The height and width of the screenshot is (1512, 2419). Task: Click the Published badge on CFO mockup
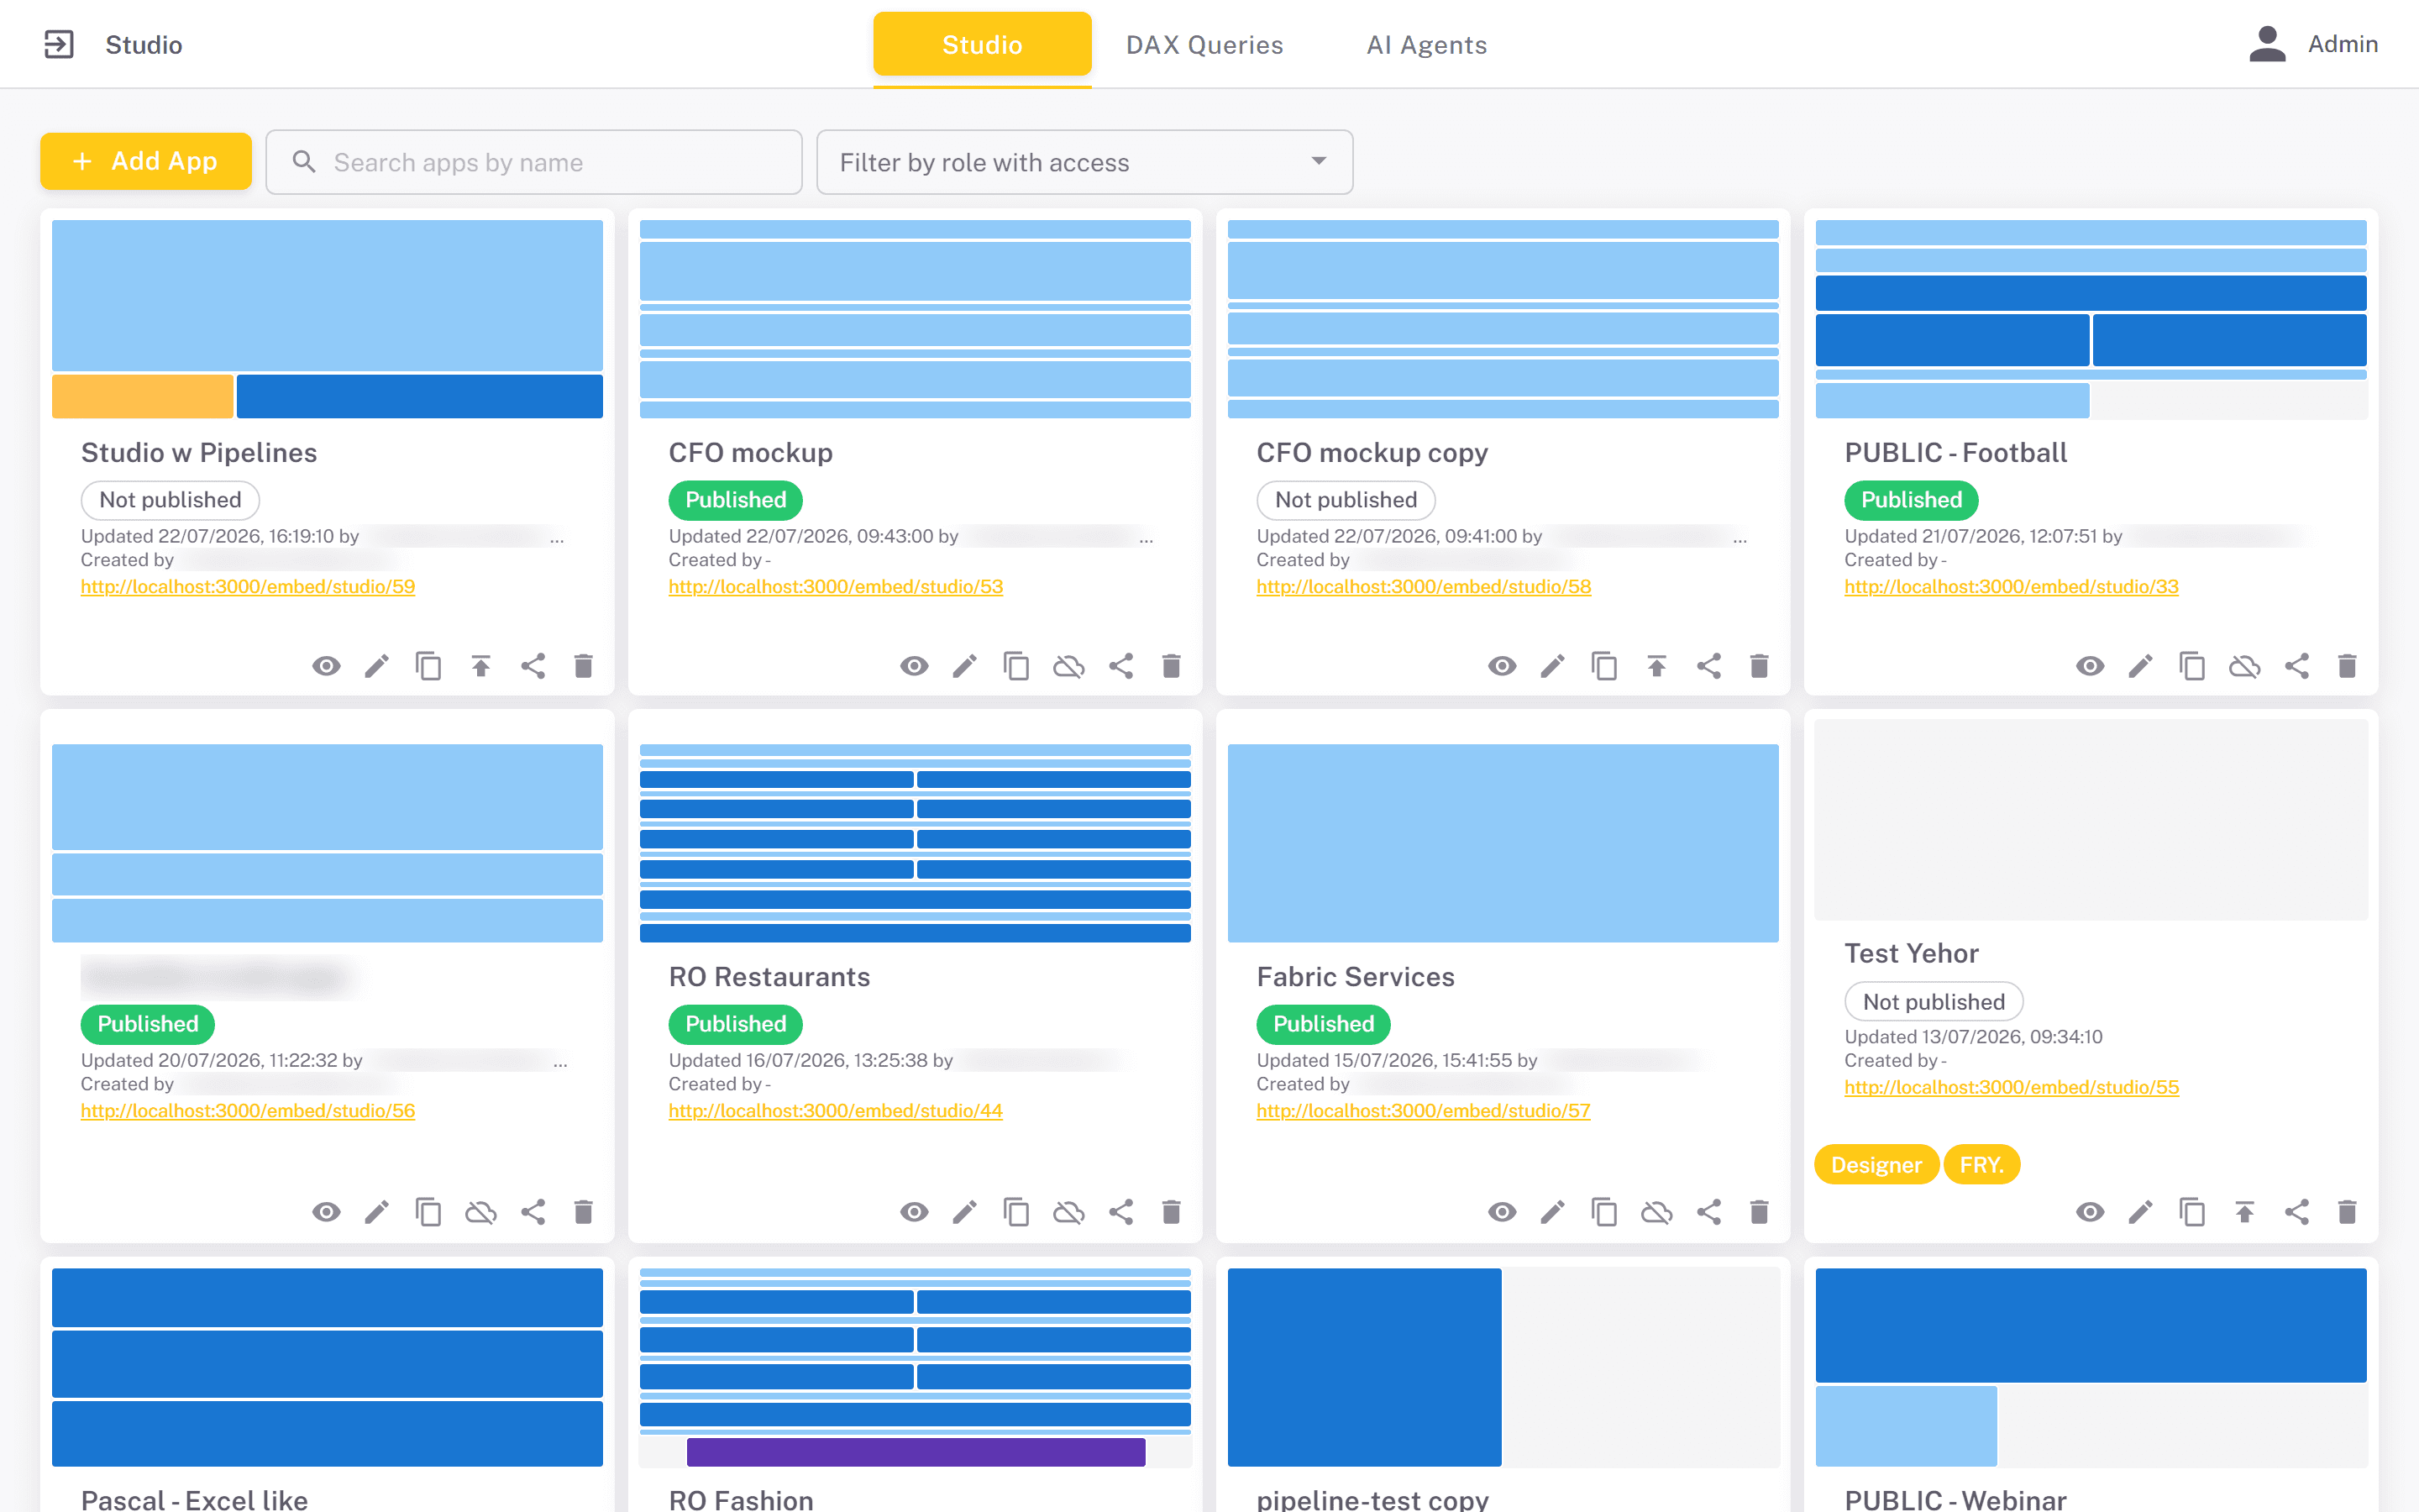(736, 500)
